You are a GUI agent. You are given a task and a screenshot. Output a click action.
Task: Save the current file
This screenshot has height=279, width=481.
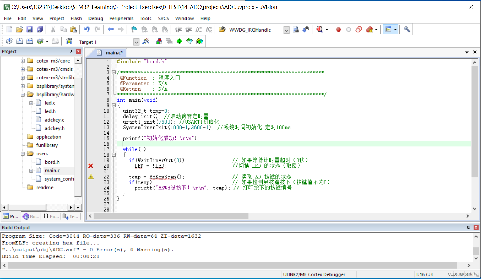(30, 30)
